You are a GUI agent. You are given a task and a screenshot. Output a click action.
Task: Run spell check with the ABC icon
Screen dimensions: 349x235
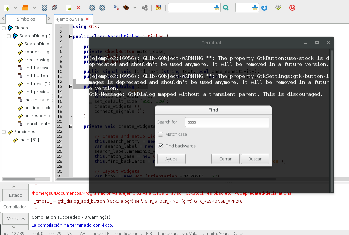[x=278, y=7]
